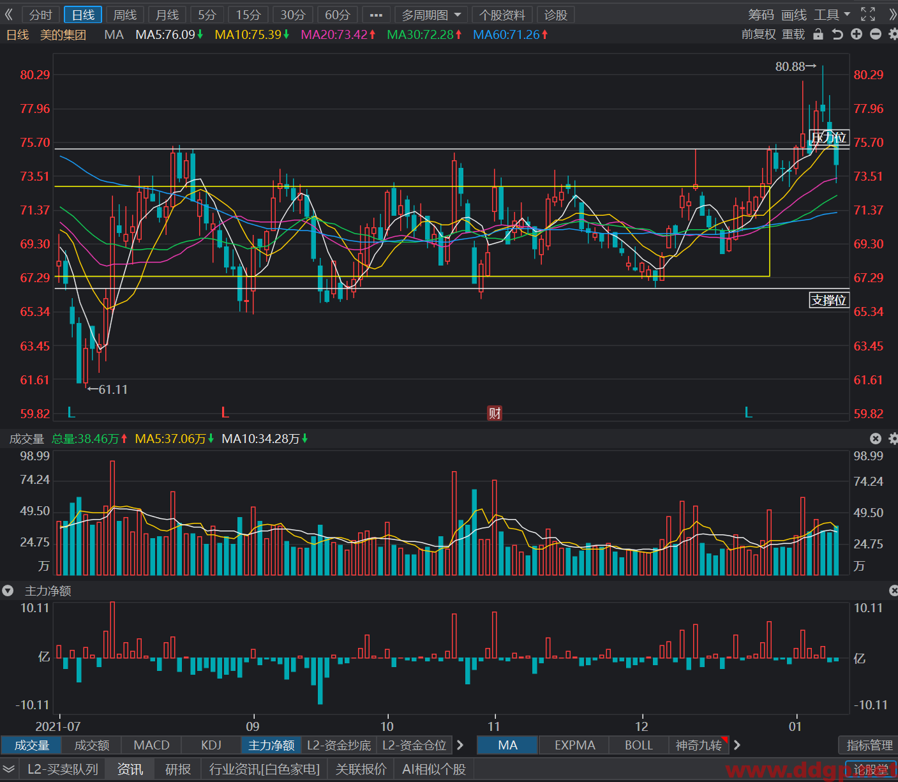Open the 多周期图 dropdown
Viewport: 898px width, 782px height.
[431, 15]
